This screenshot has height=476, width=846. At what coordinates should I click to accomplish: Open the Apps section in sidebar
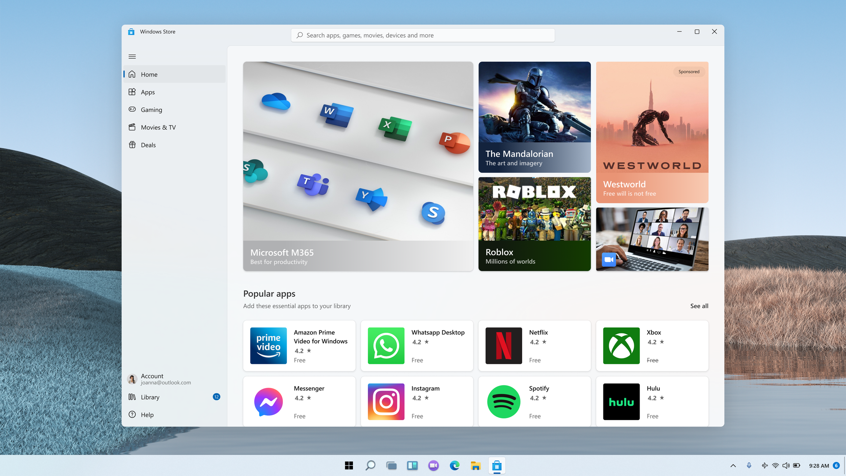[x=147, y=92]
